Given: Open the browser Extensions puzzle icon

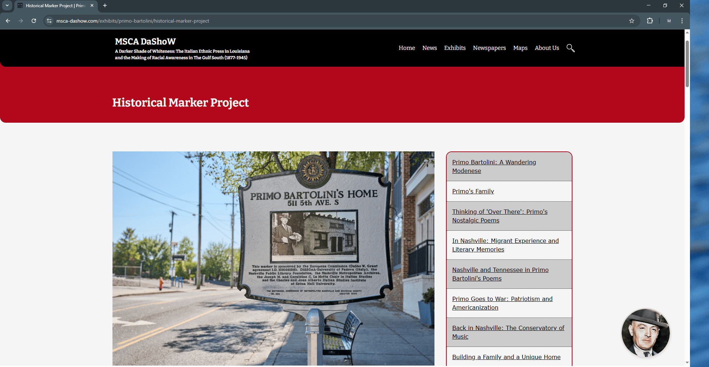Looking at the screenshot, I should (x=650, y=21).
